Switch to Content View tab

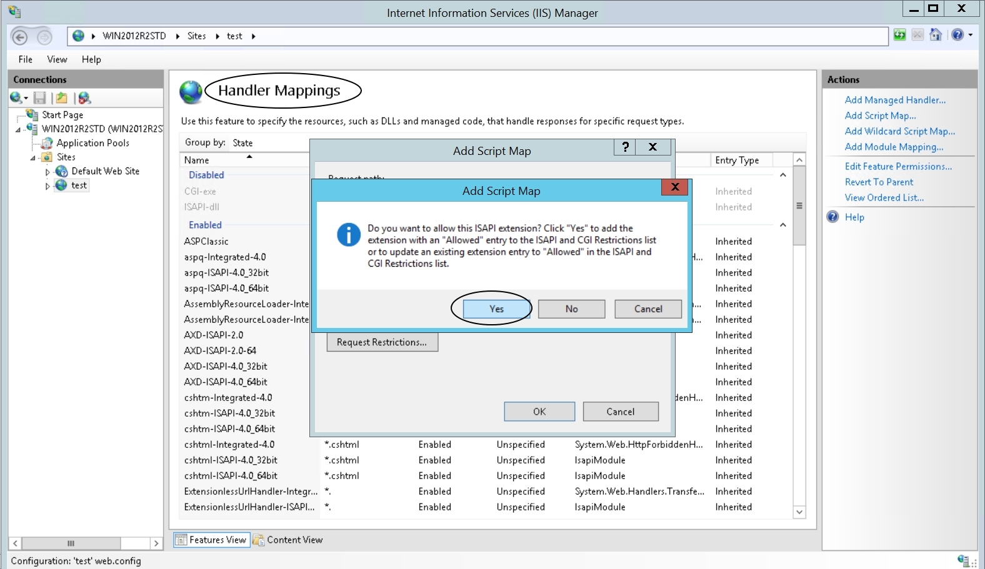click(288, 540)
